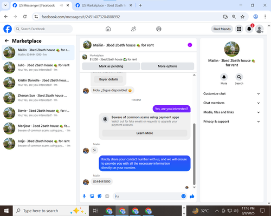
Task: Switch to the Marketplace 3bed 2bath tab
Action: [x=105, y=5]
